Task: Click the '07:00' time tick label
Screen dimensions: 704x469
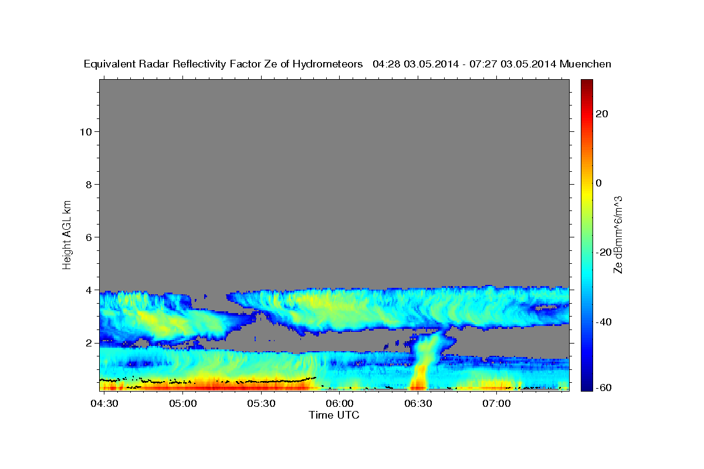Action: coord(496,404)
